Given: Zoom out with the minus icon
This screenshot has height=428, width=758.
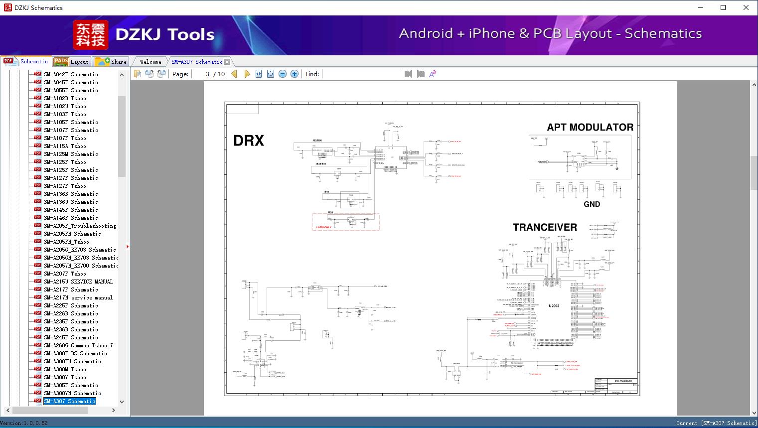Looking at the screenshot, I should coord(283,74).
